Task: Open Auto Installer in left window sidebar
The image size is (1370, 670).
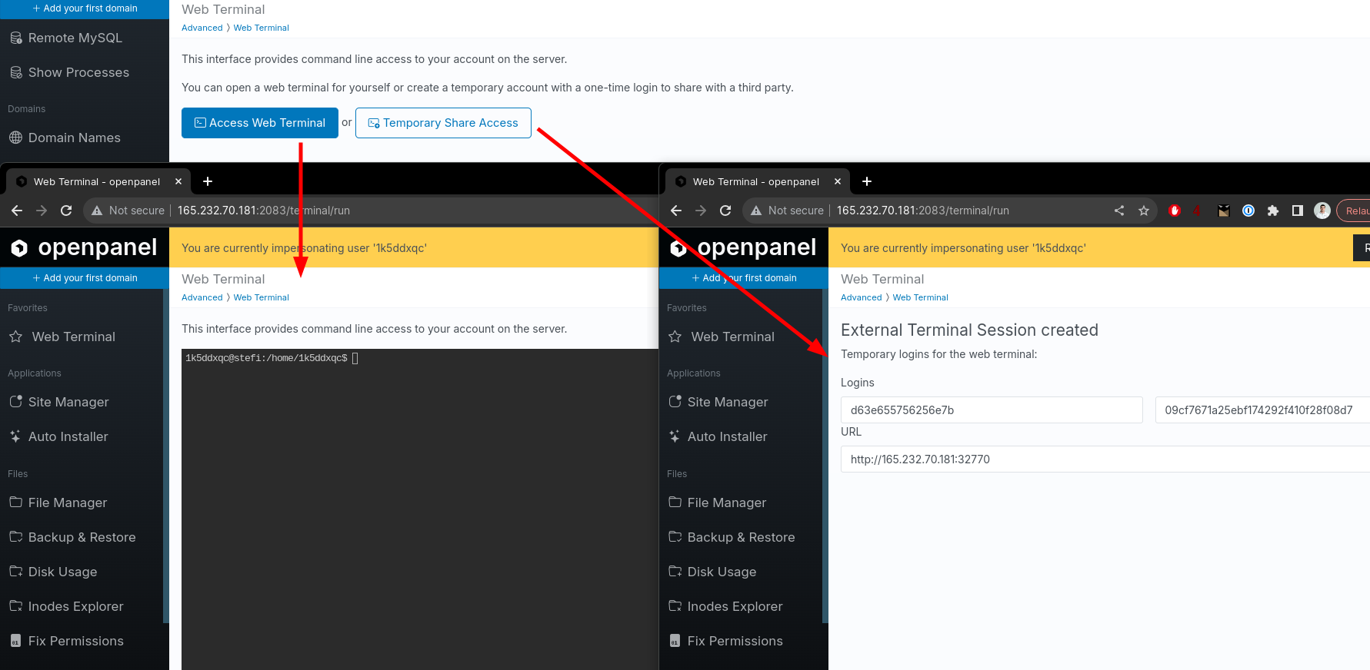Action: click(59, 436)
